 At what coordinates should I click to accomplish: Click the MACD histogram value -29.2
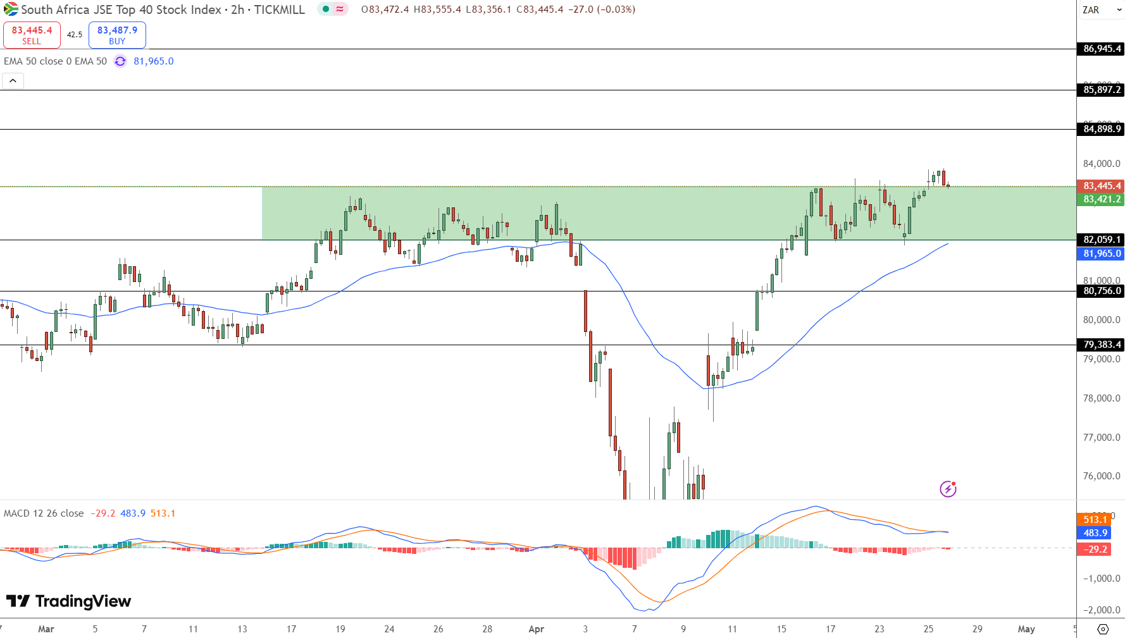click(x=103, y=513)
